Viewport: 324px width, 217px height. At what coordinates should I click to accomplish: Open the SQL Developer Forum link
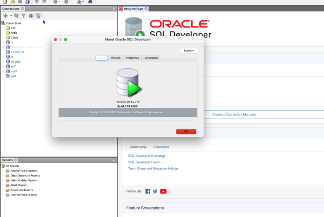pos(144,162)
